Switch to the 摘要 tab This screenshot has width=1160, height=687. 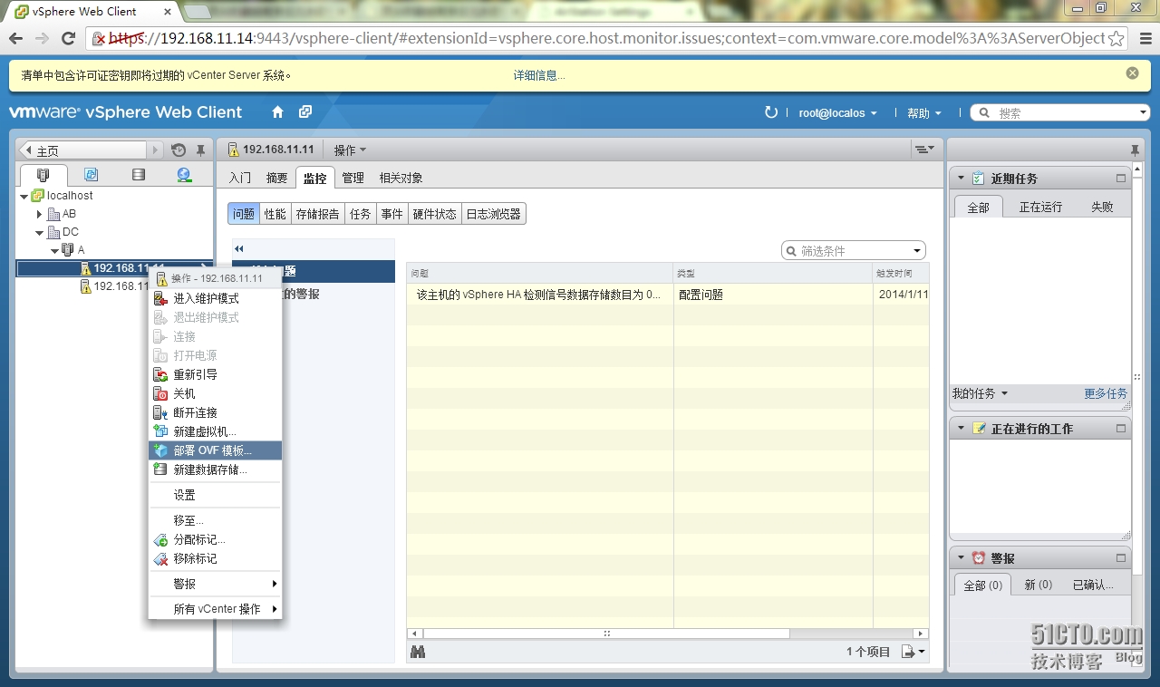point(276,179)
